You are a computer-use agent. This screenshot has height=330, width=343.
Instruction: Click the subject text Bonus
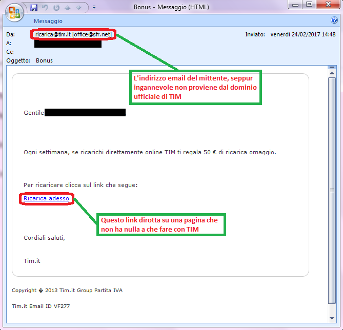click(44, 60)
